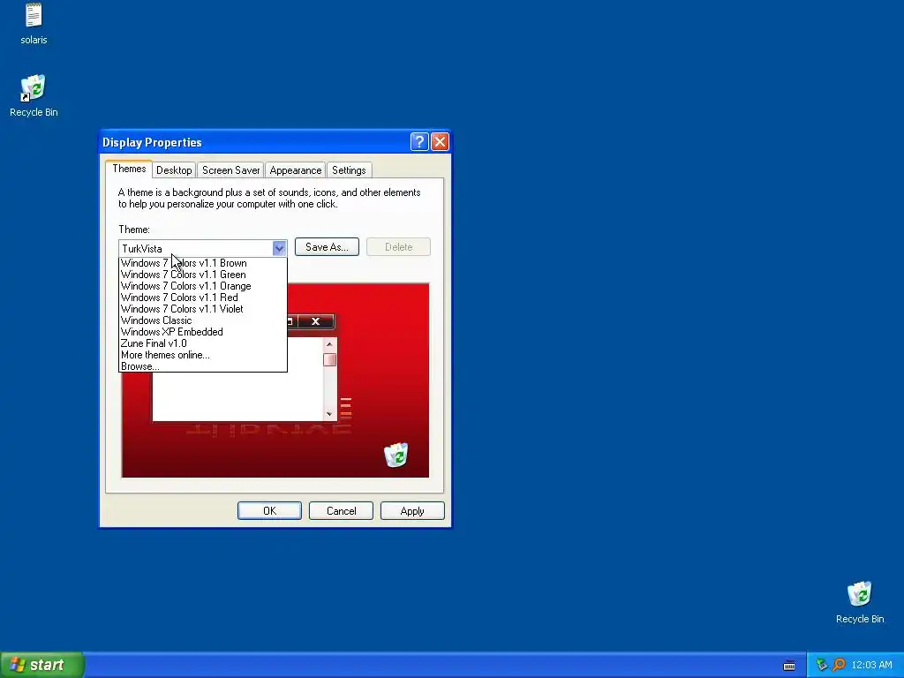Click the preview window's scrollbar up arrow
The height and width of the screenshot is (678, 904).
pos(329,344)
